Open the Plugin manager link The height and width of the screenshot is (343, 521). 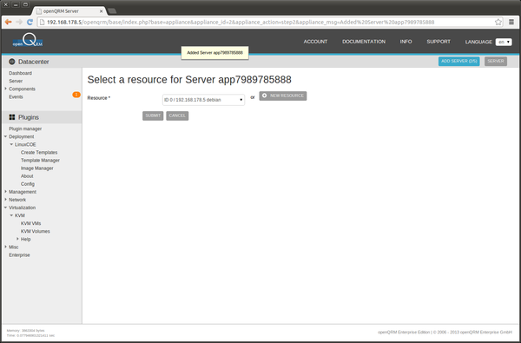coord(25,129)
